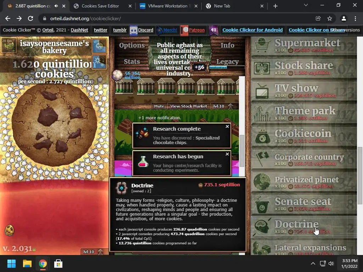
Task: Open File Explorer from the taskbar
Action: pos(27,263)
